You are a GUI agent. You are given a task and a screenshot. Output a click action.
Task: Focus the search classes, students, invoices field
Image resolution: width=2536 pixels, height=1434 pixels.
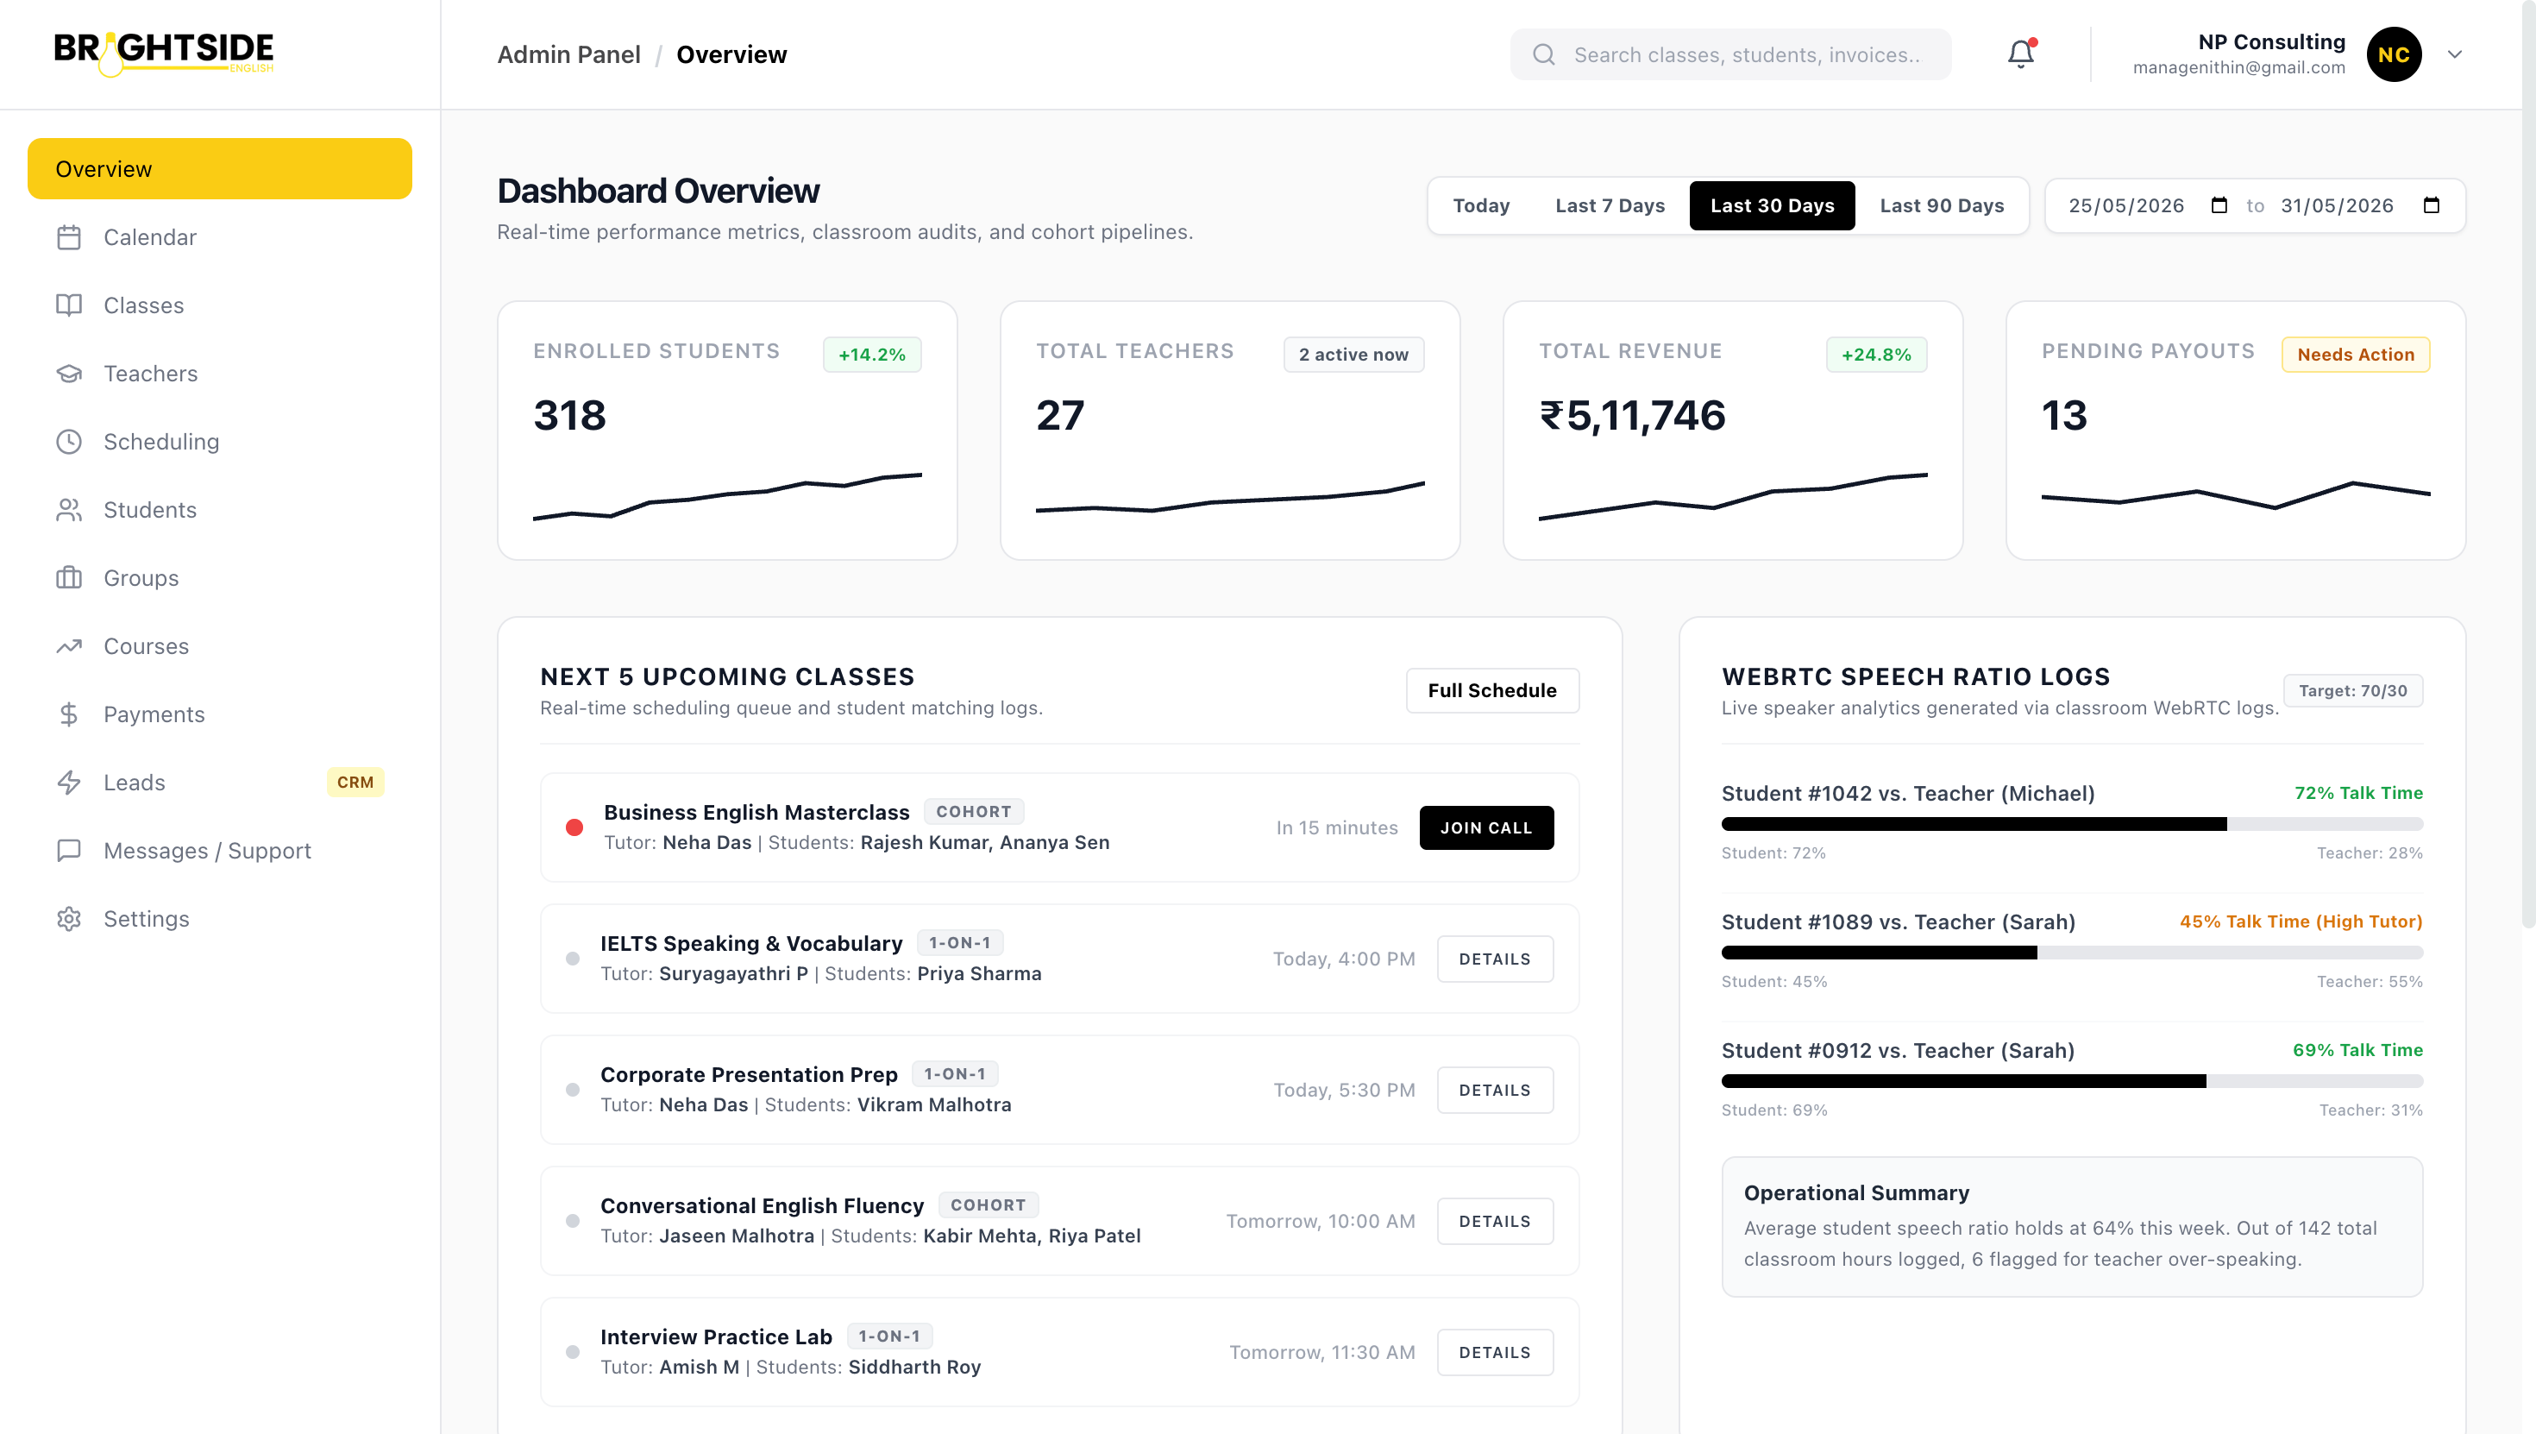(x=1729, y=54)
